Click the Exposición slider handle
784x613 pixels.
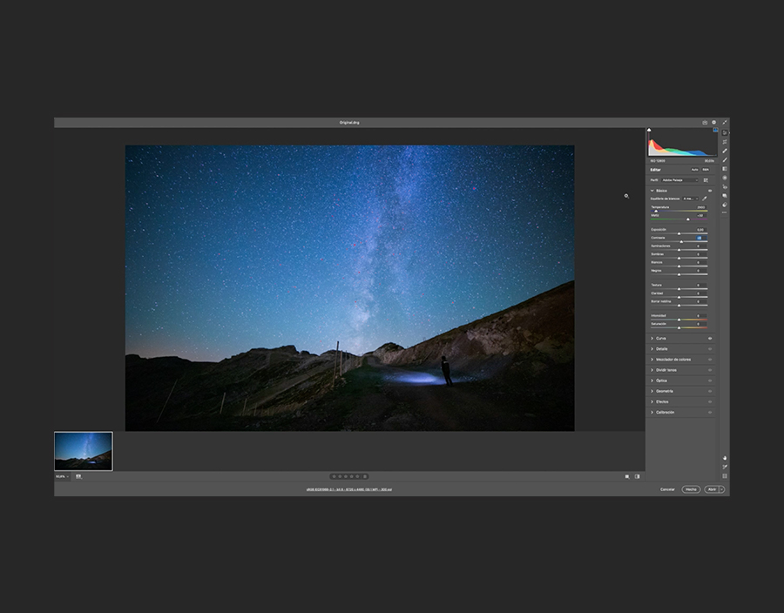679,233
